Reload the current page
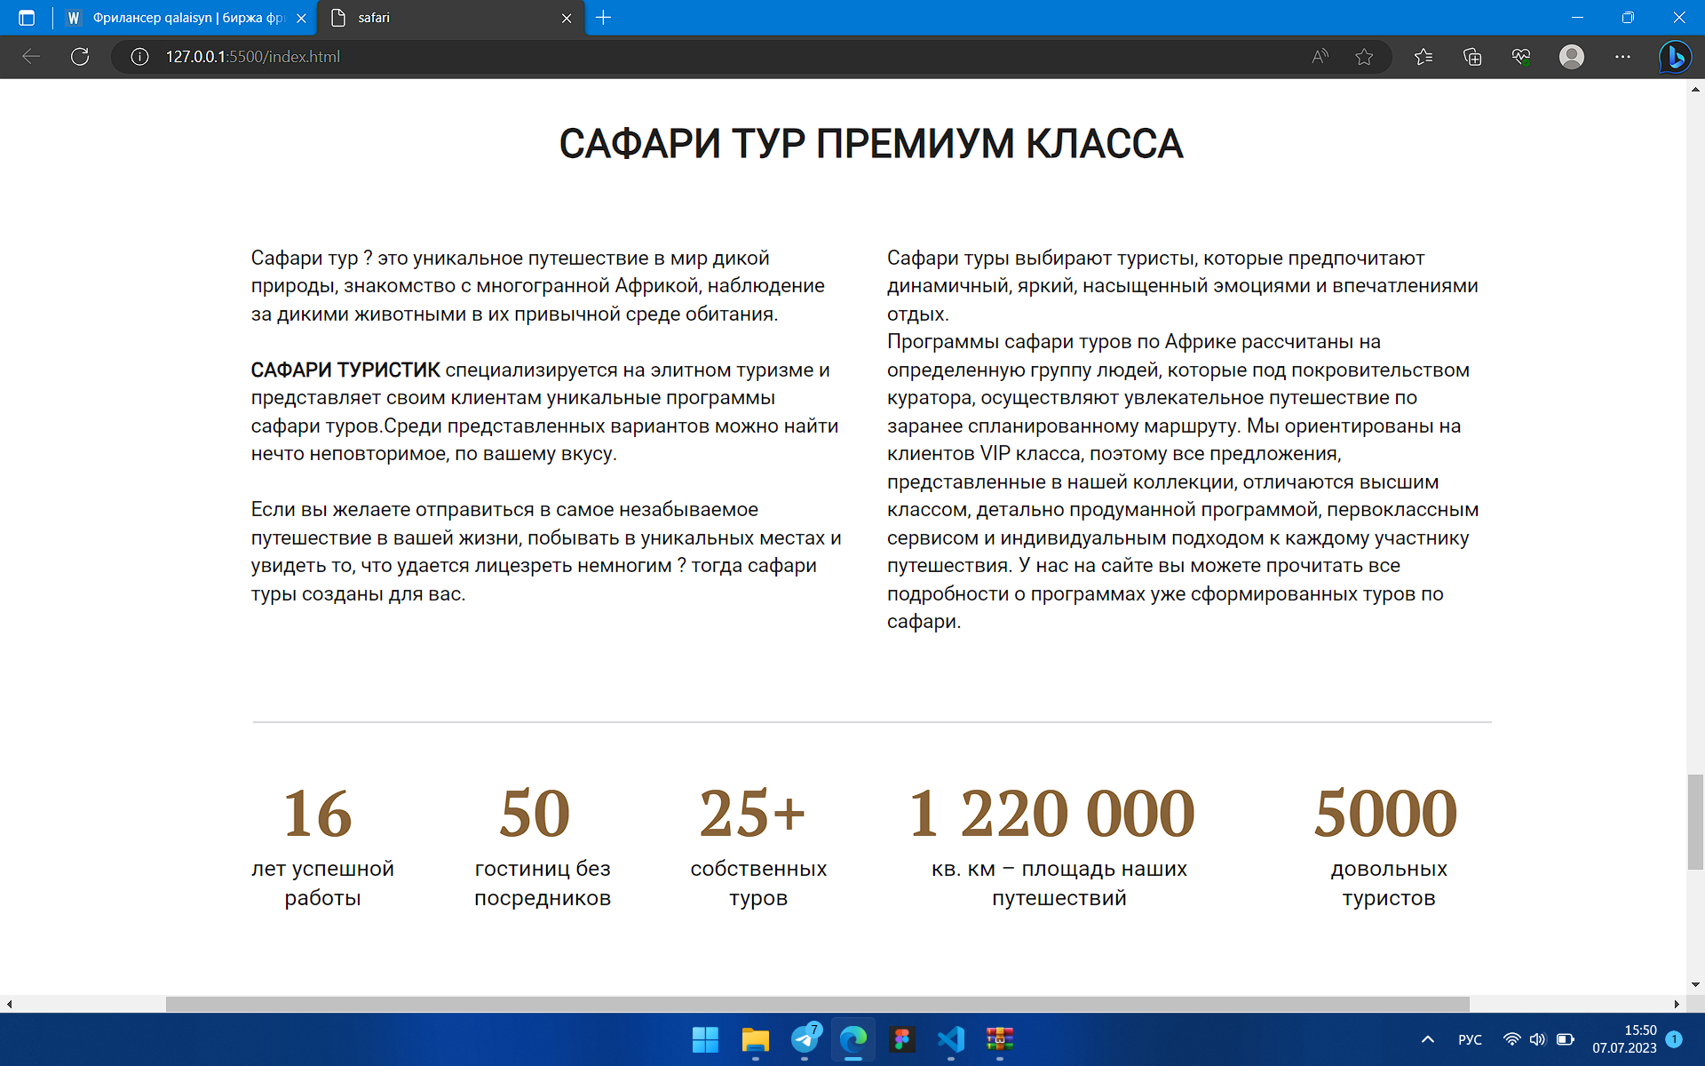 [x=80, y=57]
